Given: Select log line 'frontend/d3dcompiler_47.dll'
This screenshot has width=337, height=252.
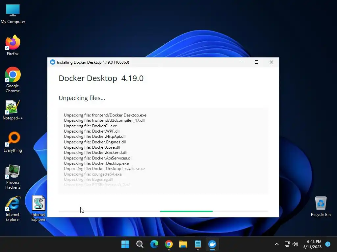Looking at the screenshot, I should 104,120.
